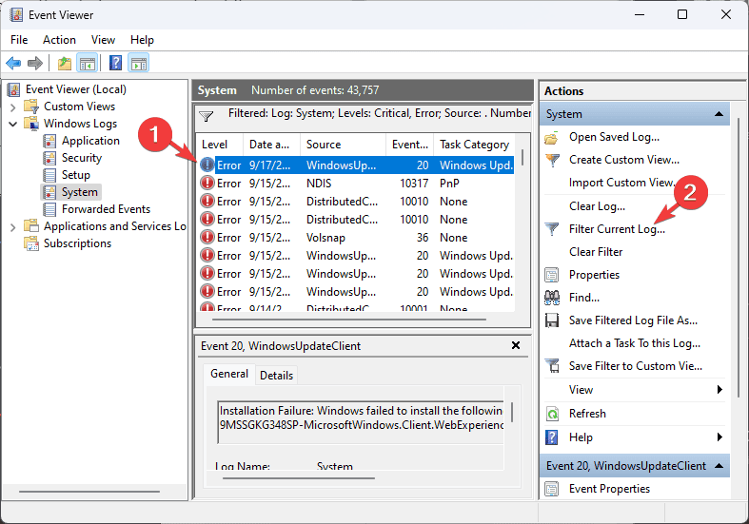This screenshot has width=749, height=524.
Task: Click the Application log icon in tree
Action: 49,141
